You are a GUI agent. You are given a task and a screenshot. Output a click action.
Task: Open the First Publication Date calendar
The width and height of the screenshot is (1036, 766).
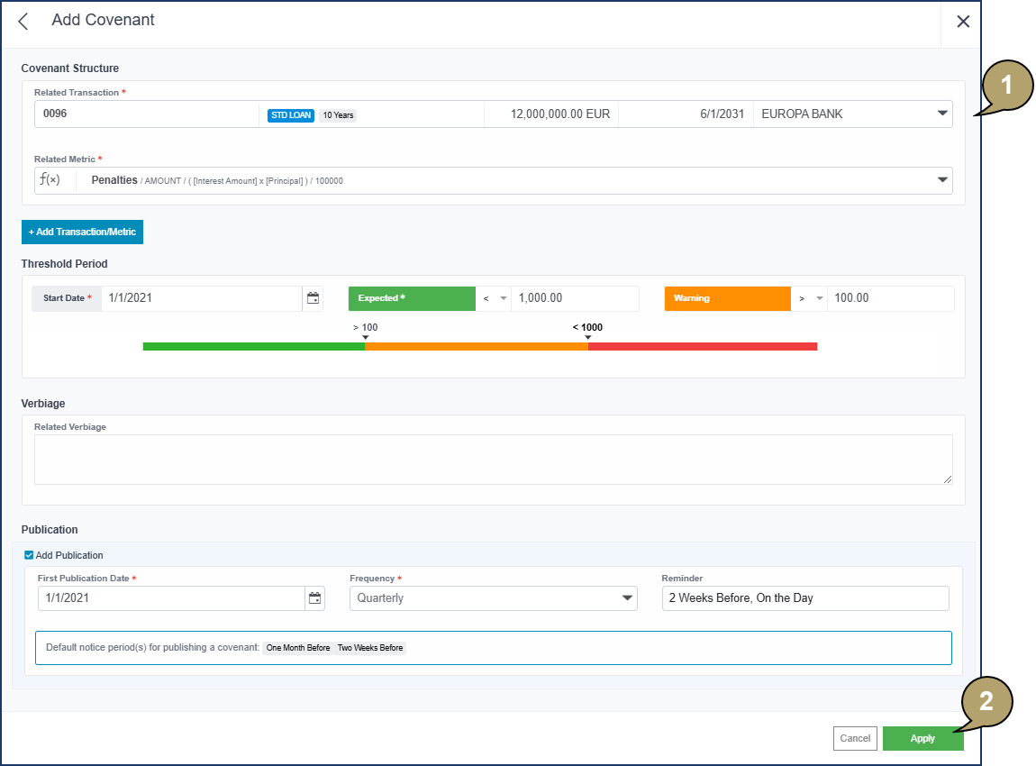click(314, 598)
